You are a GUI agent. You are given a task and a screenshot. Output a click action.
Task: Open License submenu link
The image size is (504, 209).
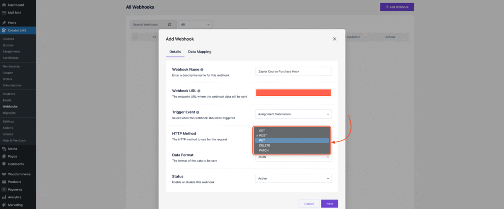tap(8, 134)
